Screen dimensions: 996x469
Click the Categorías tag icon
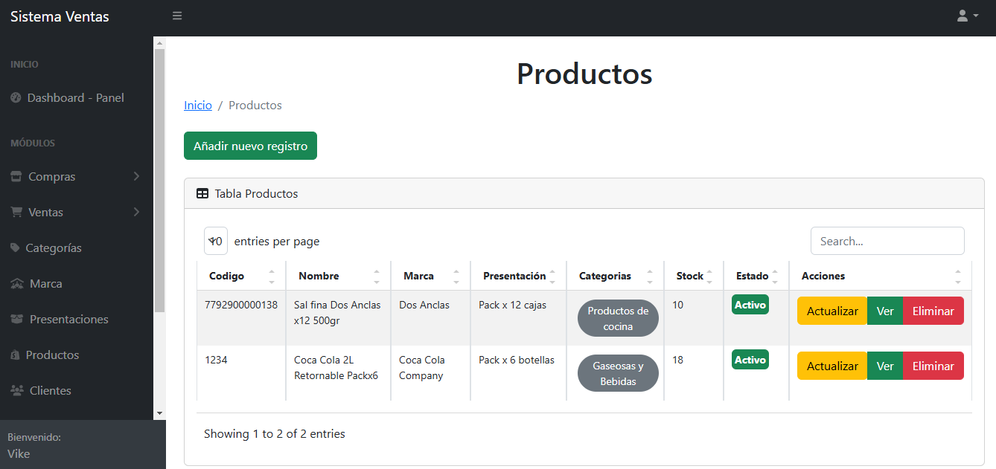coord(16,248)
